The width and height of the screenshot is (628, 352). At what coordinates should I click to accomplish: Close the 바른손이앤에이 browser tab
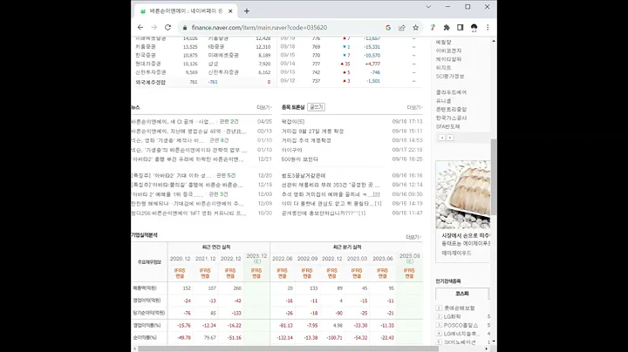(230, 11)
